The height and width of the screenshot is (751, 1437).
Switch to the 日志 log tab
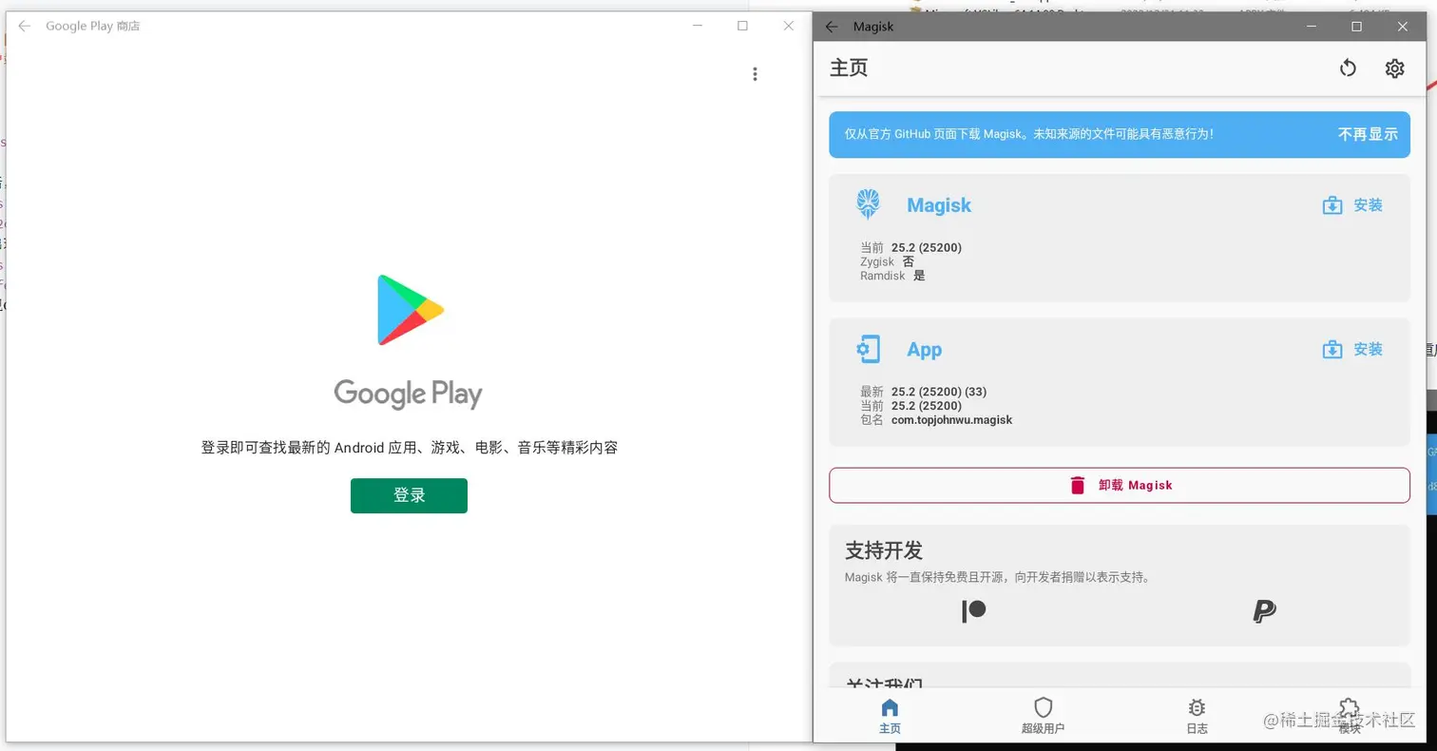tap(1197, 717)
